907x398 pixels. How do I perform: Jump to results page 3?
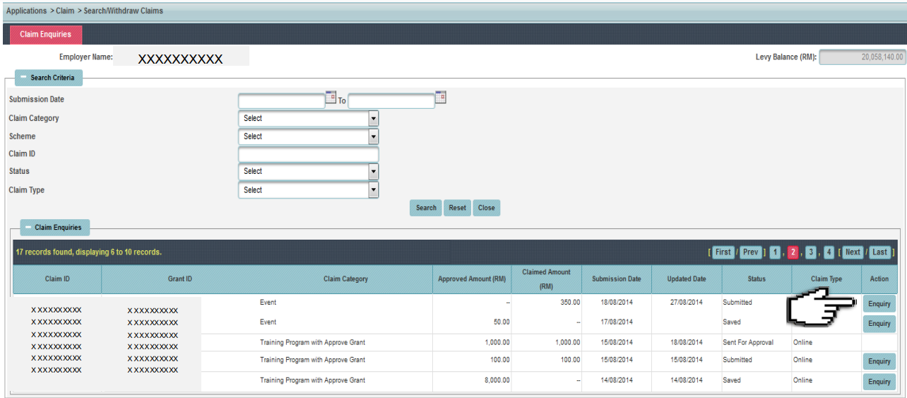click(812, 252)
